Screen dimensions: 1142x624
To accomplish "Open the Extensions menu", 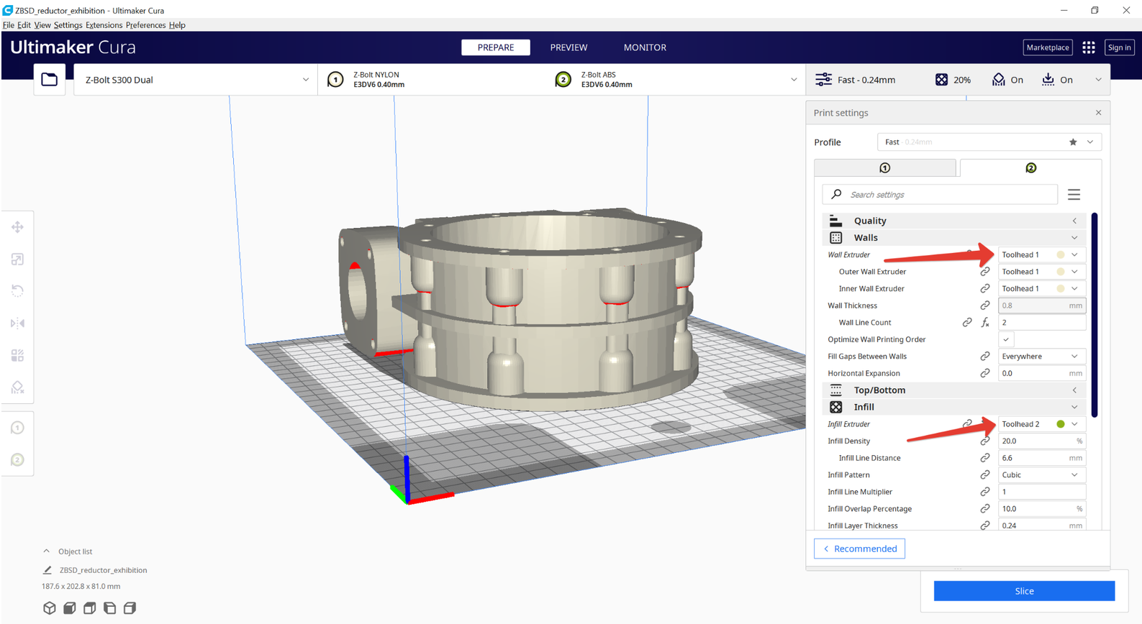I will point(104,25).
